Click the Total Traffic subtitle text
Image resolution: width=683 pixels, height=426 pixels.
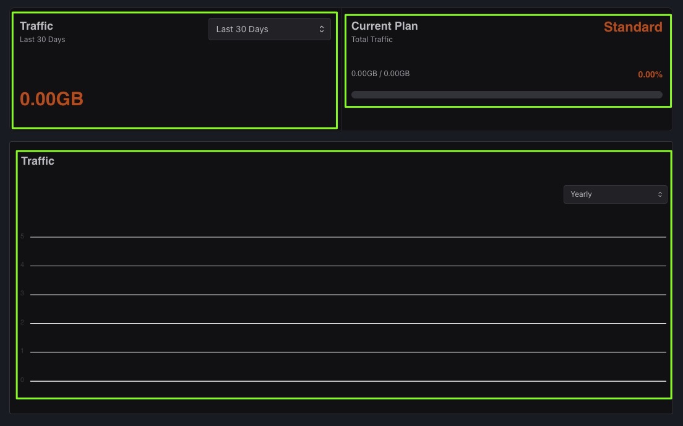point(372,40)
